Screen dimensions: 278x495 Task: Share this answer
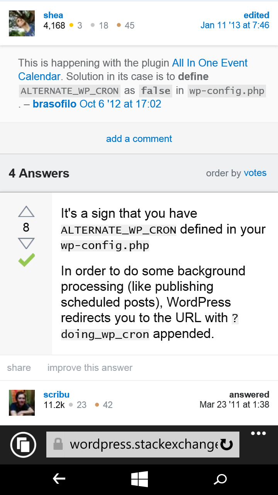click(x=19, y=368)
